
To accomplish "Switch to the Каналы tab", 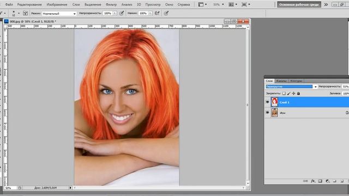I will [281, 81].
